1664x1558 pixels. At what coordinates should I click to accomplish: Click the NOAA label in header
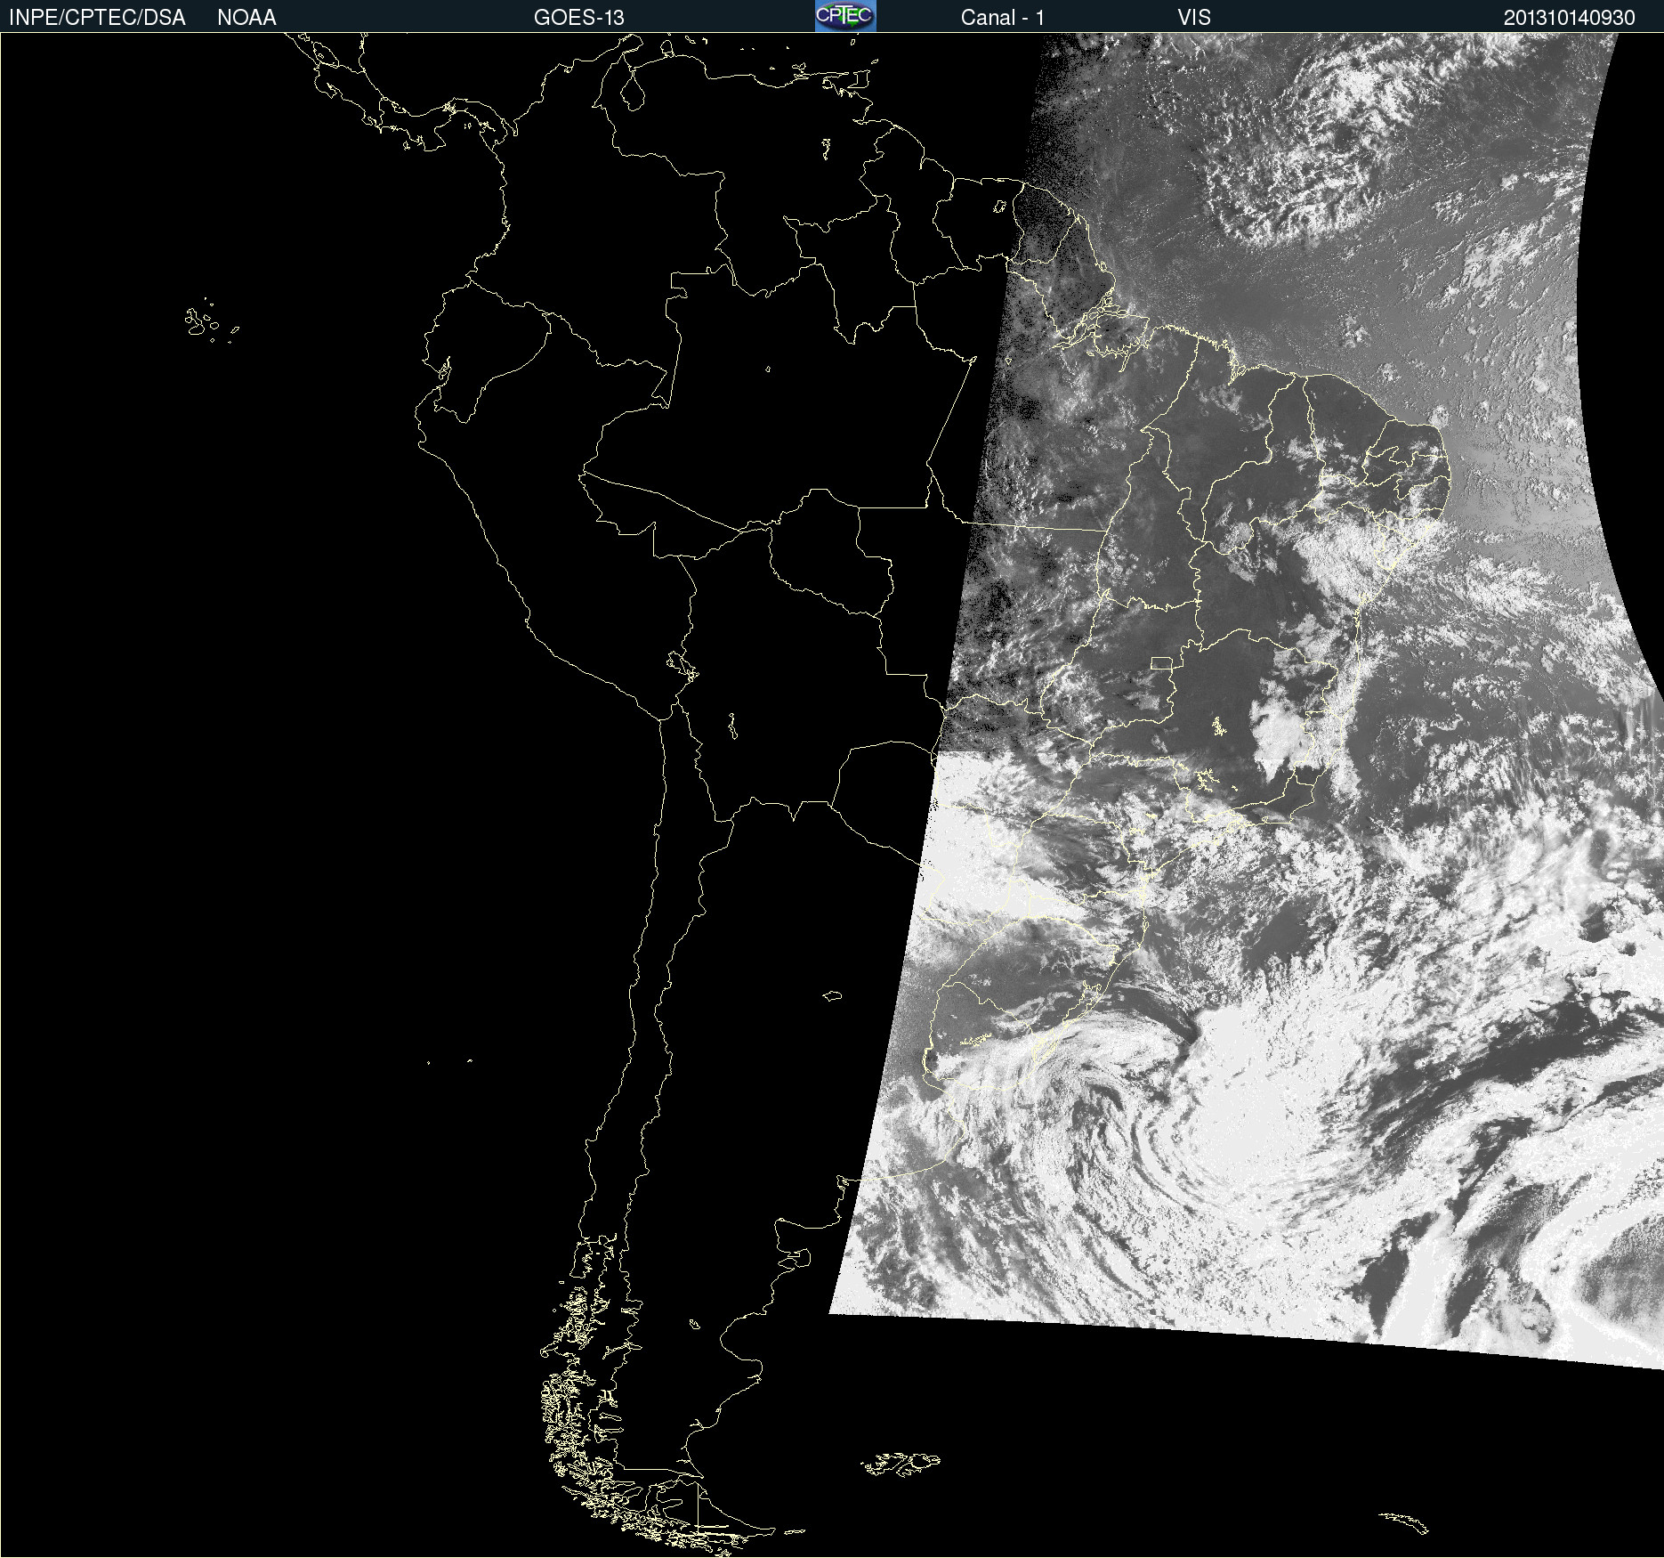[246, 18]
